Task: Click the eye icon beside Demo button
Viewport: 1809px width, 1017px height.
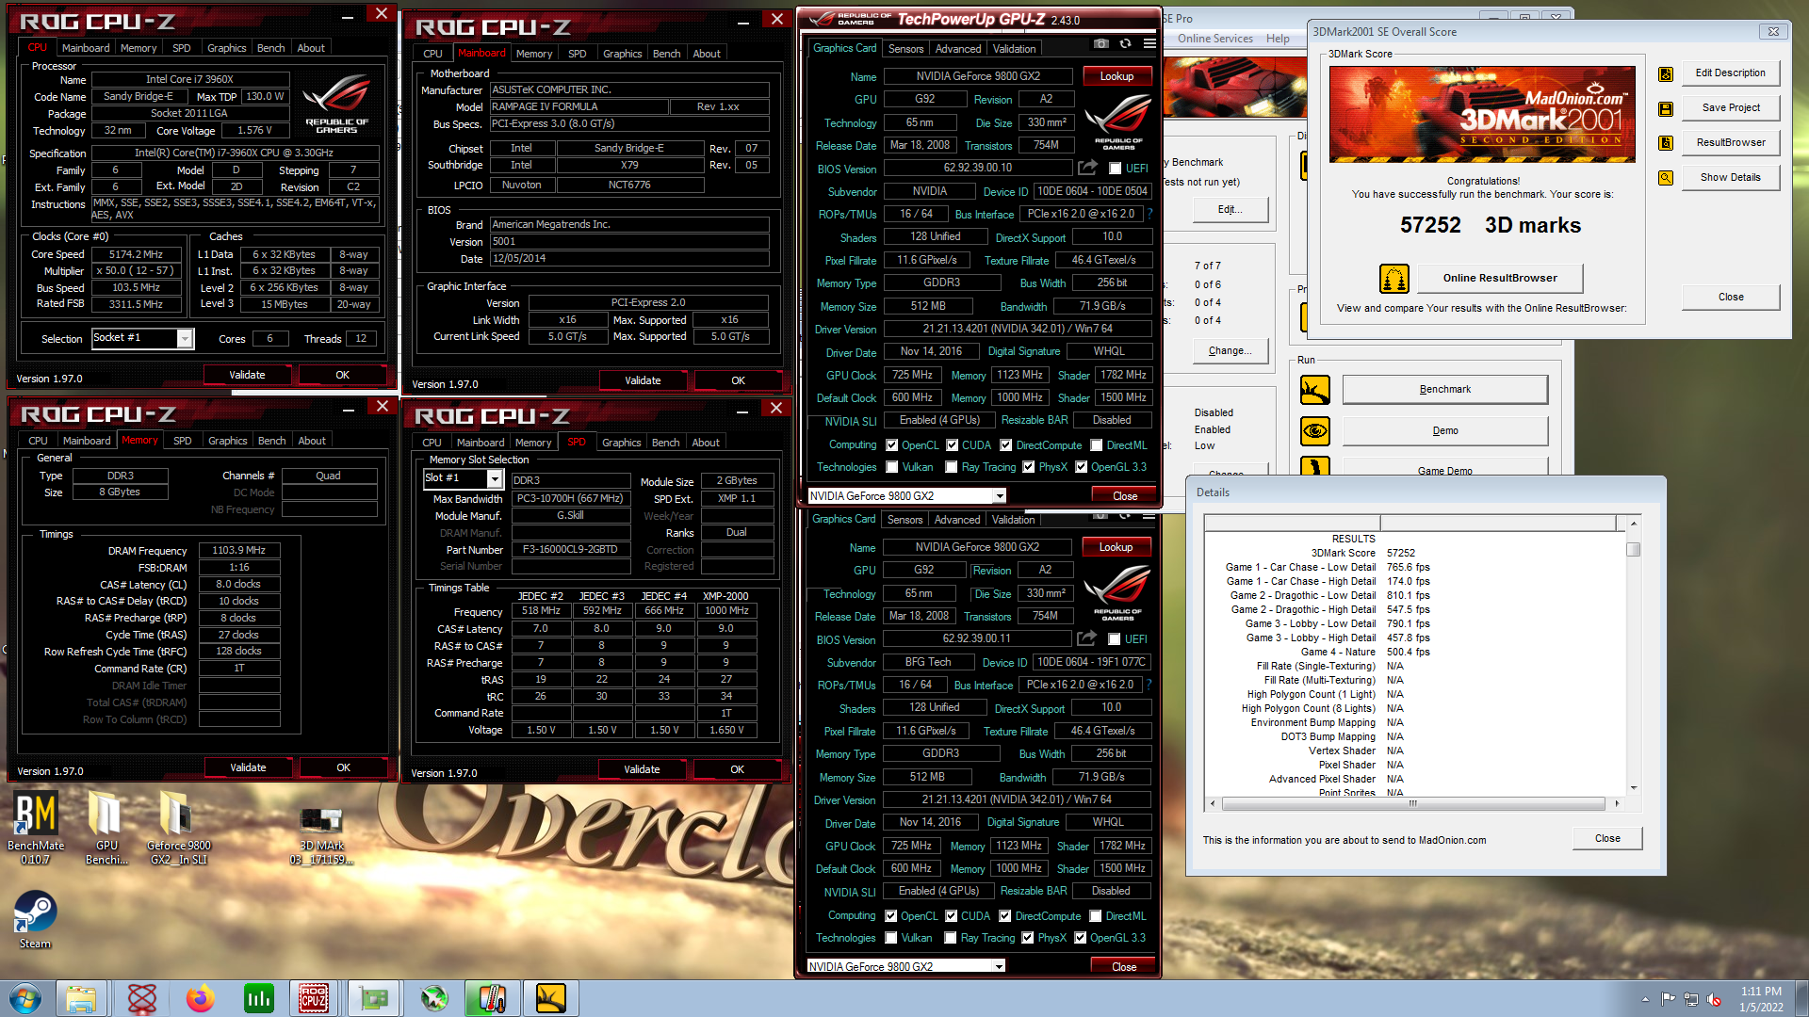Action: [1315, 431]
